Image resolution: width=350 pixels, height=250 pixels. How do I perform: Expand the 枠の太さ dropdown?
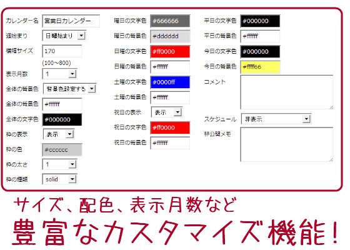click(x=59, y=164)
